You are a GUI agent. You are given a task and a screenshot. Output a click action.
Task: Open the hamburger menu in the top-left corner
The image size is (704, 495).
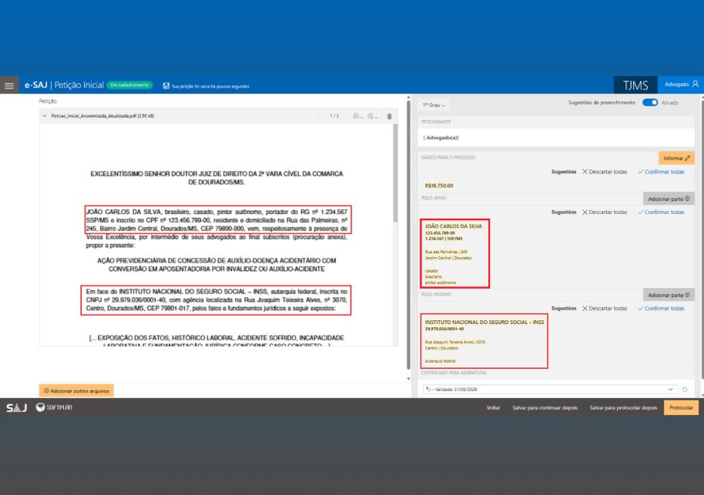8,85
